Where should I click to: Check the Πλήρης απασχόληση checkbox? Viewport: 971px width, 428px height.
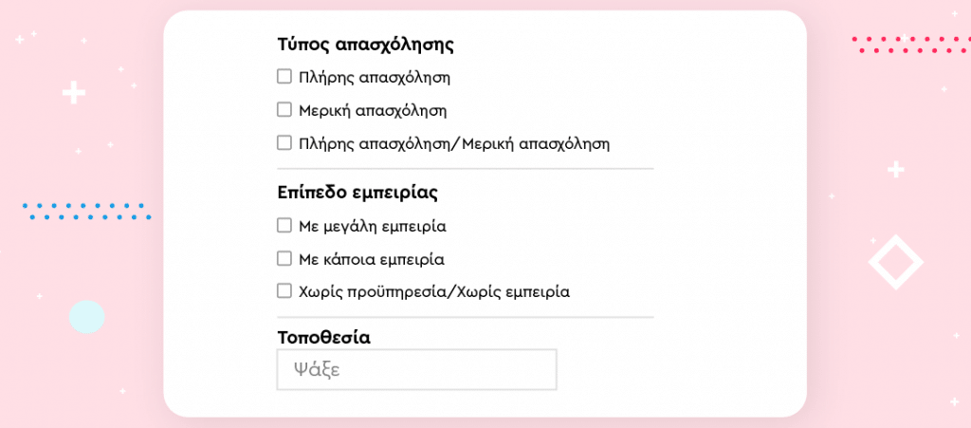click(x=284, y=77)
